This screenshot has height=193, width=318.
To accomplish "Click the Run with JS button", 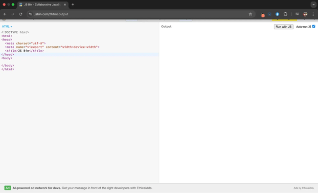I will 283,27.
